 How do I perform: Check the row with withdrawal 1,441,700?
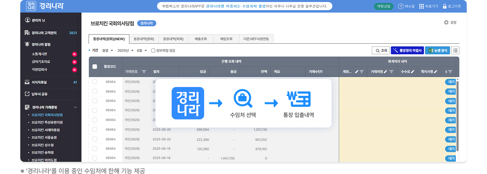click(95, 158)
